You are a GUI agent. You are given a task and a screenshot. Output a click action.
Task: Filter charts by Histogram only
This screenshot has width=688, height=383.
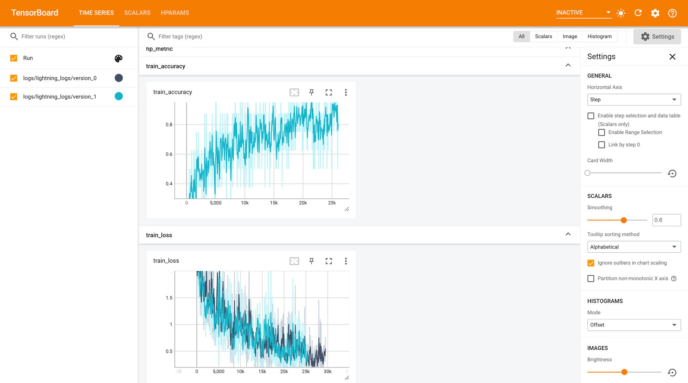(x=599, y=36)
